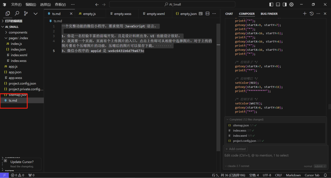Show composer history using the clock icon
The image size is (331, 178).
pyautogui.click(x=312, y=14)
